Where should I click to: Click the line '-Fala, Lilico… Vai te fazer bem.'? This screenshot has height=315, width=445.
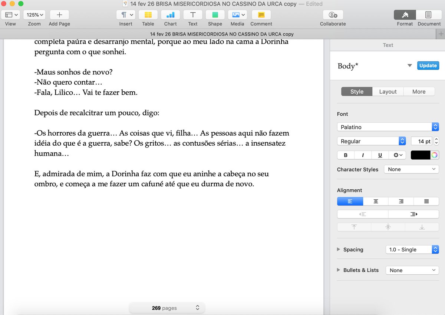click(86, 92)
